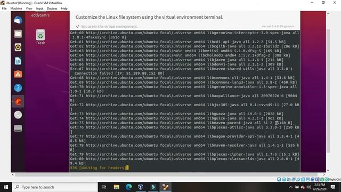
Task: Open VirtualBox Manager cube taskbar icon
Action: click(141, 187)
